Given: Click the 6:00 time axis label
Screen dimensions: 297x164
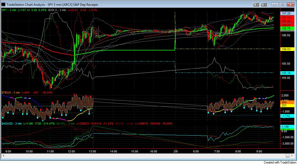Looking at the screenshot, I should (196, 151).
